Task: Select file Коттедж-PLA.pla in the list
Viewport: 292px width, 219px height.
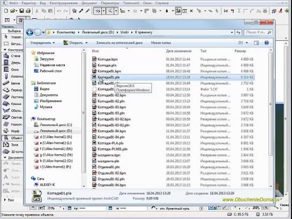Action: pyautogui.click(x=110, y=143)
